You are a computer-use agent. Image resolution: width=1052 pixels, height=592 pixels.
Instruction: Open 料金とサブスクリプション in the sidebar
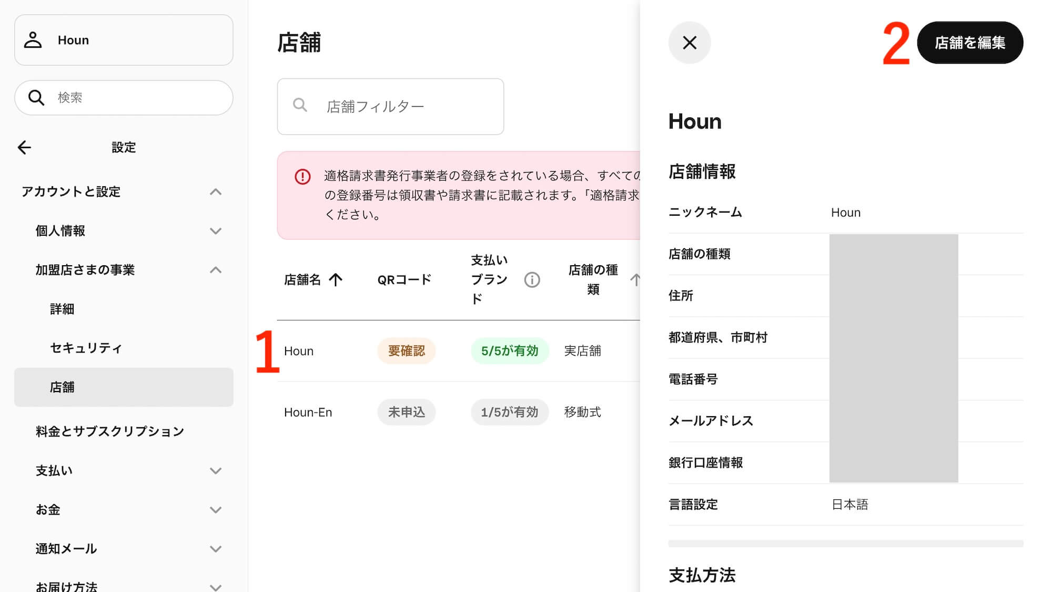coord(109,432)
